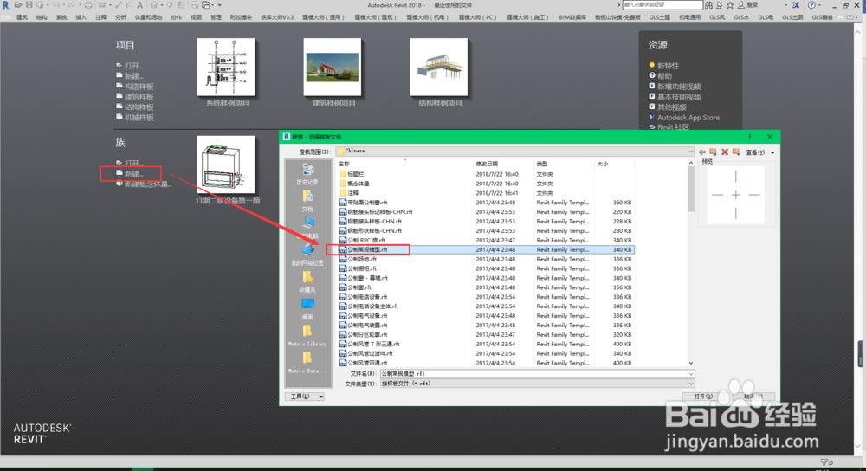Click the Help question mark icon
The image size is (866, 471).
(x=811, y=5)
